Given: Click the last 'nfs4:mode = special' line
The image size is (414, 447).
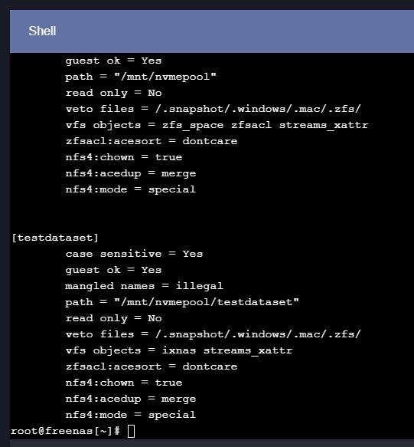Looking at the screenshot, I should coord(131,415).
